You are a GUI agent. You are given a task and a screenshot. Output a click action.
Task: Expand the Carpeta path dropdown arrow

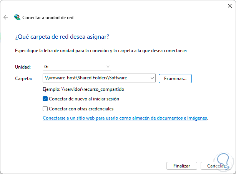coord(151,78)
